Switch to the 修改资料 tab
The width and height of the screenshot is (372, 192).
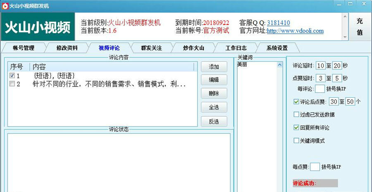pyautogui.click(x=67, y=48)
